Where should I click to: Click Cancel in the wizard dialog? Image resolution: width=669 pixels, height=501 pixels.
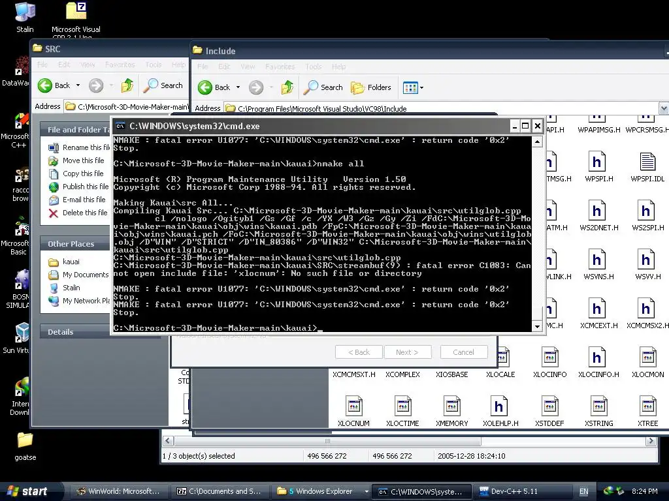click(464, 352)
